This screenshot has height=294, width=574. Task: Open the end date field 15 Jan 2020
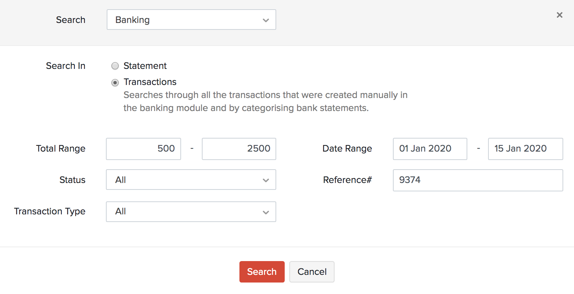pos(525,149)
